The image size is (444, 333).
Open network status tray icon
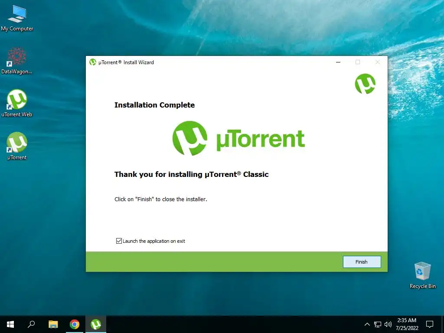click(x=378, y=324)
